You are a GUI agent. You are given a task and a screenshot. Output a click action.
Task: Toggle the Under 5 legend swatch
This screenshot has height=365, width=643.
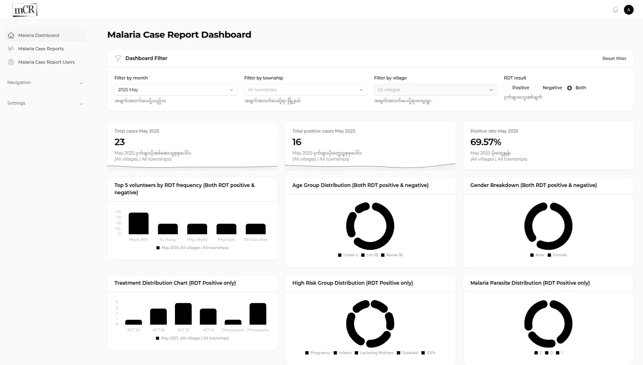coord(340,255)
